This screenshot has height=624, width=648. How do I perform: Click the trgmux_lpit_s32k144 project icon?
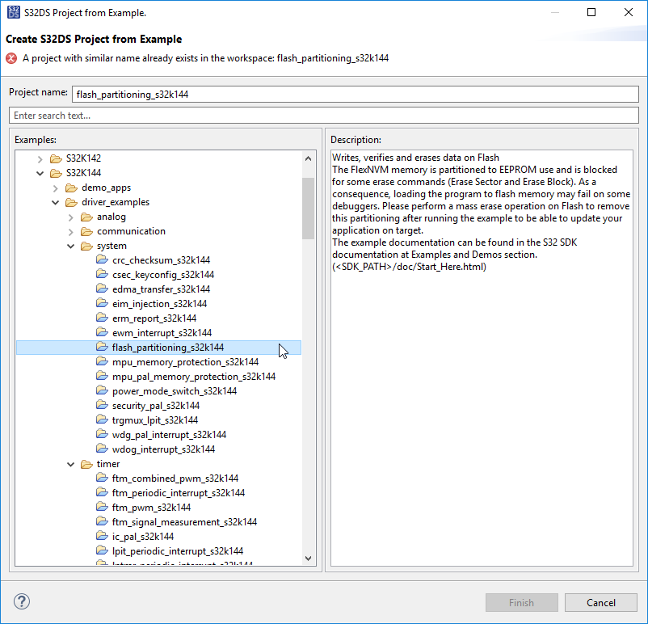pos(102,420)
